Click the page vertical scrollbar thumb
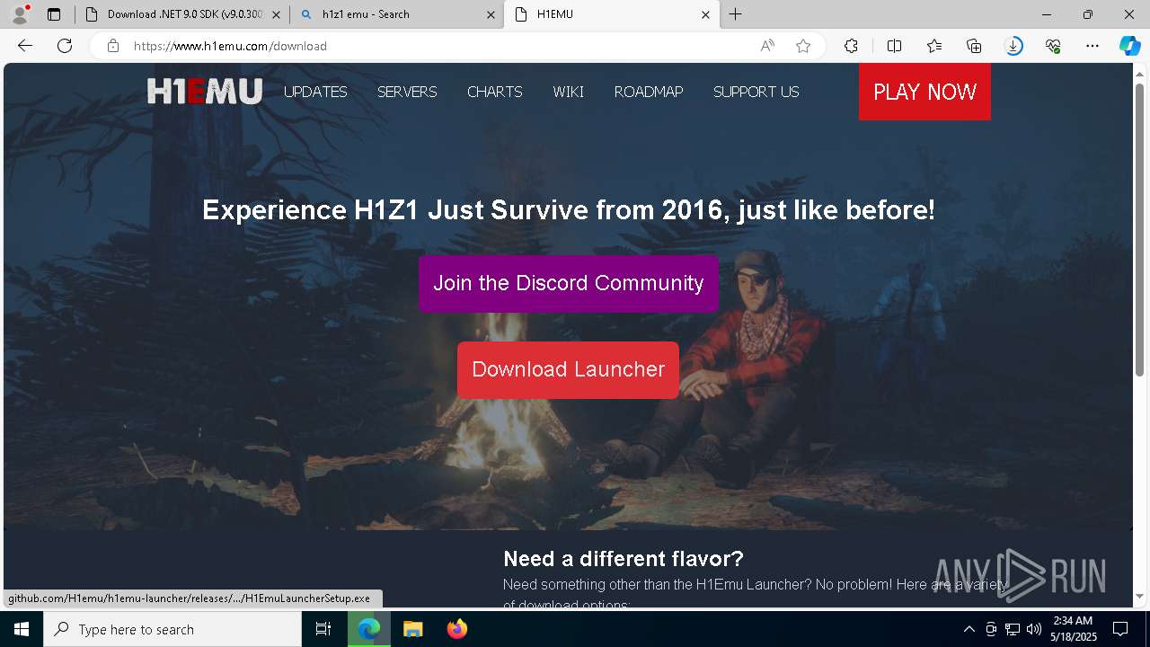The width and height of the screenshot is (1150, 647). coord(1139,229)
